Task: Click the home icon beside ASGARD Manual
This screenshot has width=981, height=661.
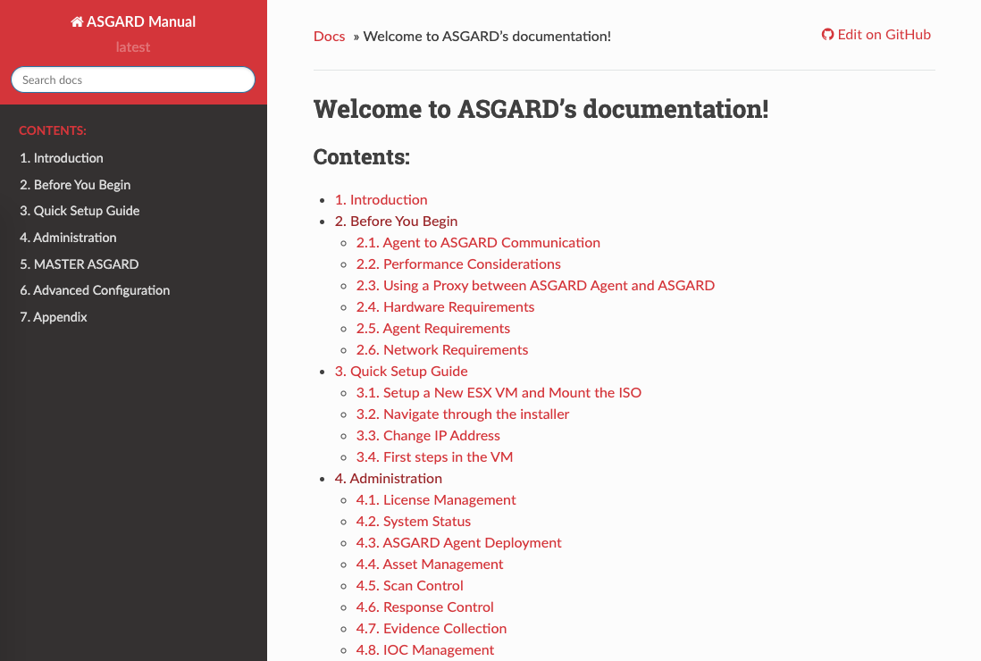Action: click(77, 22)
